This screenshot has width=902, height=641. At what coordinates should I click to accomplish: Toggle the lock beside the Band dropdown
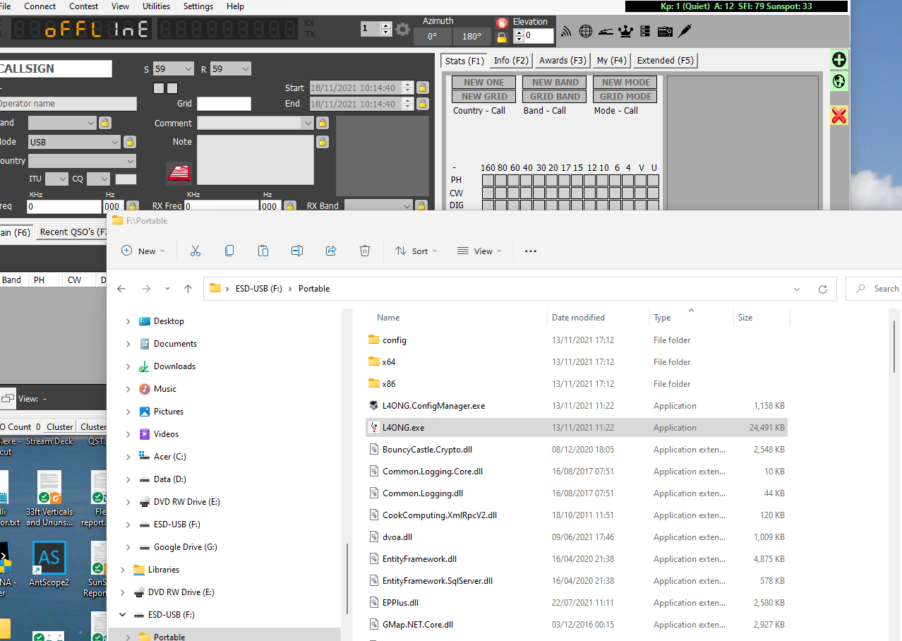(105, 123)
